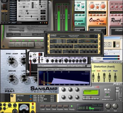Click the yellow question mark help icon

45,23
